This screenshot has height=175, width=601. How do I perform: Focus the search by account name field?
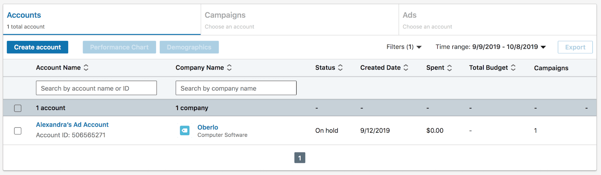[x=96, y=88]
